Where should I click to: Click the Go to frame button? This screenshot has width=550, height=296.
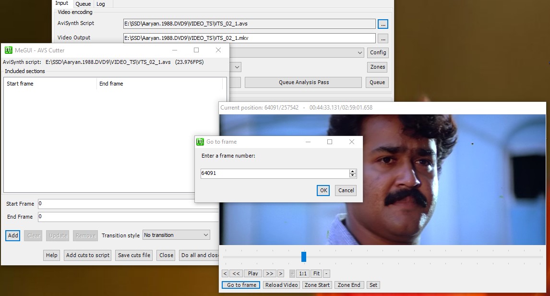[x=241, y=285]
